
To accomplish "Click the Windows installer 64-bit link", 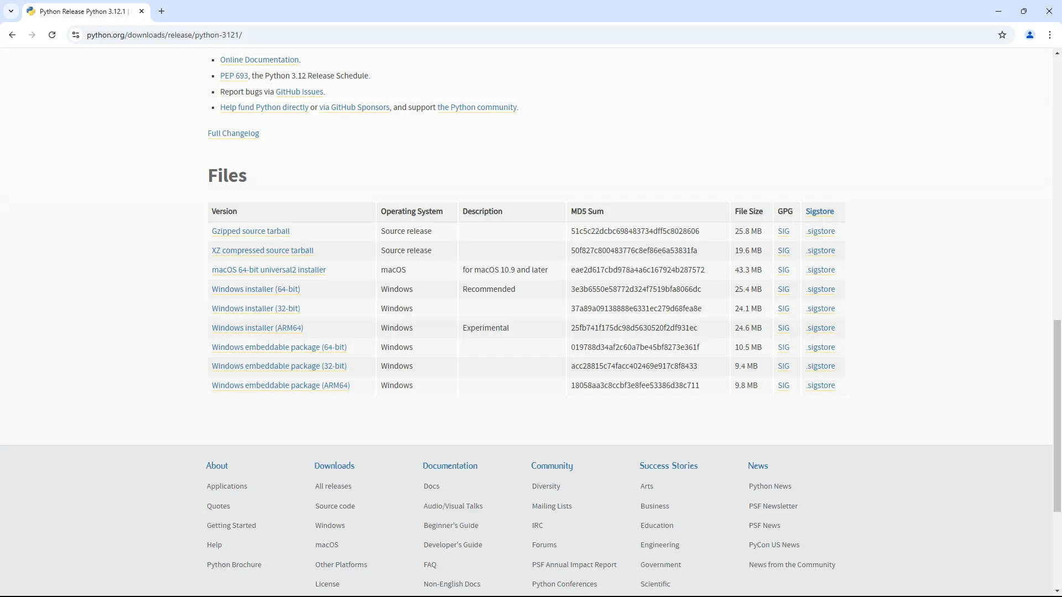I will click(x=256, y=289).
